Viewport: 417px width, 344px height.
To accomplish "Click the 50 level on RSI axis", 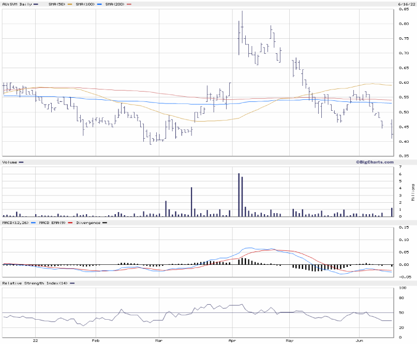I will click(x=401, y=312).
